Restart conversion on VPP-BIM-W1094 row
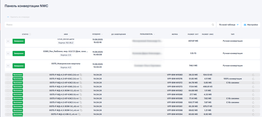This screenshot has height=117, width=262. pos(253,114)
